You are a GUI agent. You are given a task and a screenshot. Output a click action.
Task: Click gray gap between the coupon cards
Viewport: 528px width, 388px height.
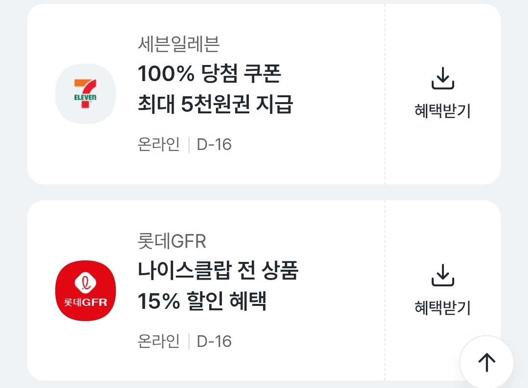coord(264,192)
